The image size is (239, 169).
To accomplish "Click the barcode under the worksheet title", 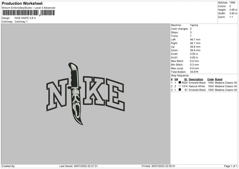I will click(x=28, y=13).
